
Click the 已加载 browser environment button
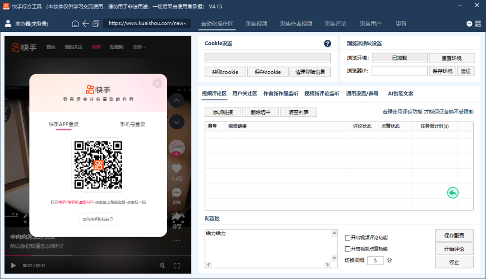[400, 58]
